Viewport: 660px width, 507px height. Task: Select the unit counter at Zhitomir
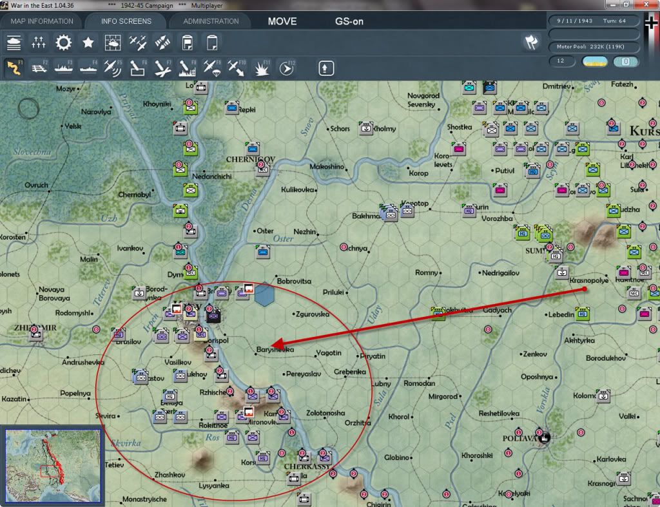36,334
